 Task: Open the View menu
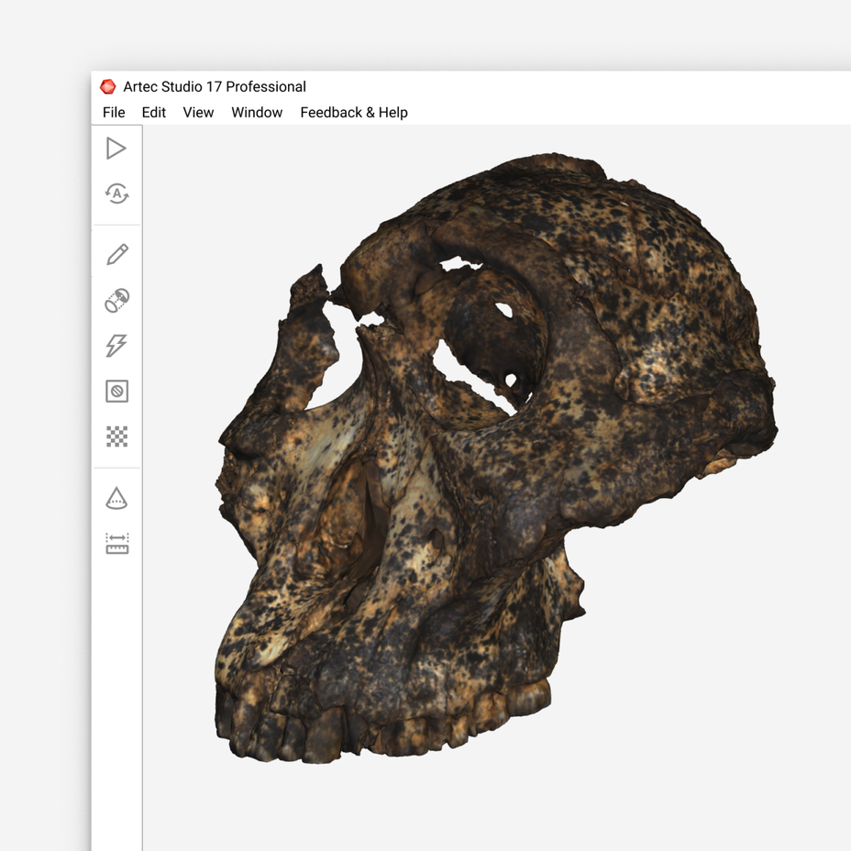pos(198,113)
